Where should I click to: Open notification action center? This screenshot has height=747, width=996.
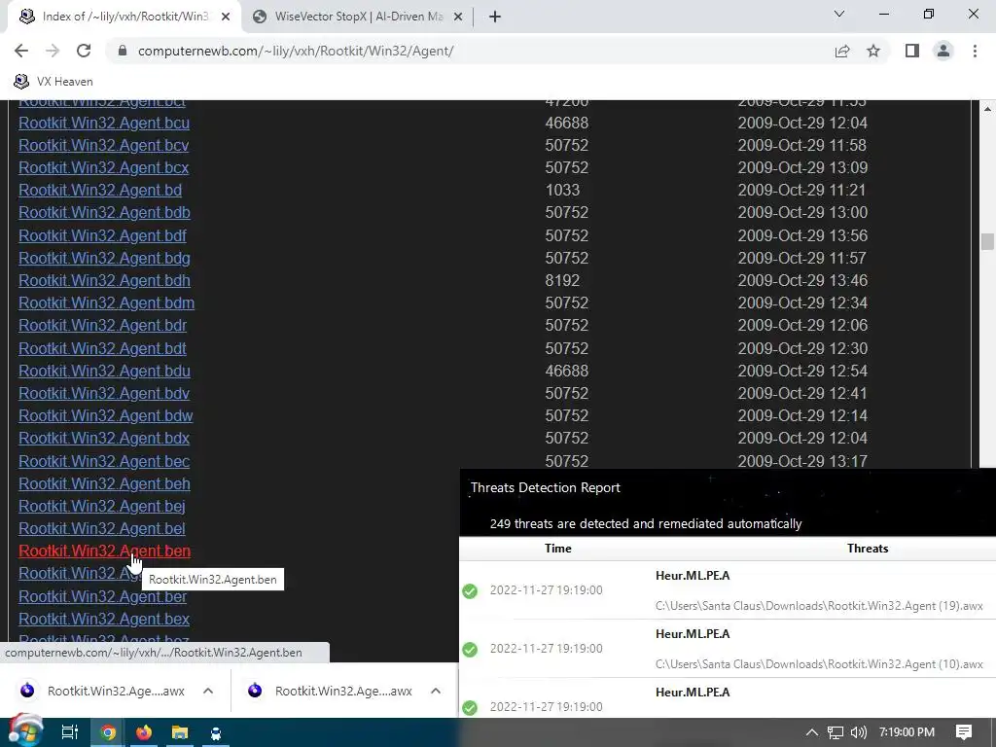(964, 732)
